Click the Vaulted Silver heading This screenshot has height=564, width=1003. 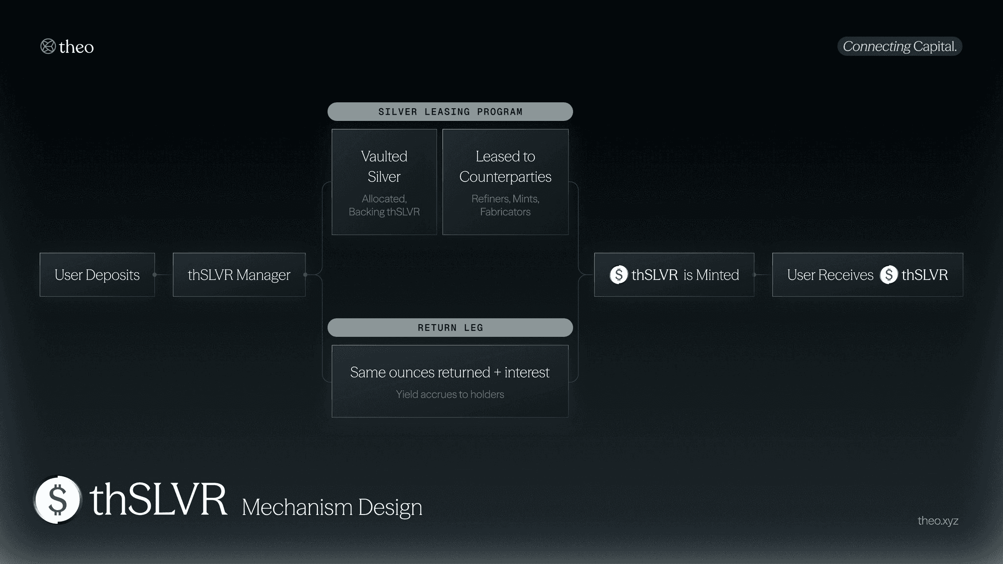click(384, 166)
